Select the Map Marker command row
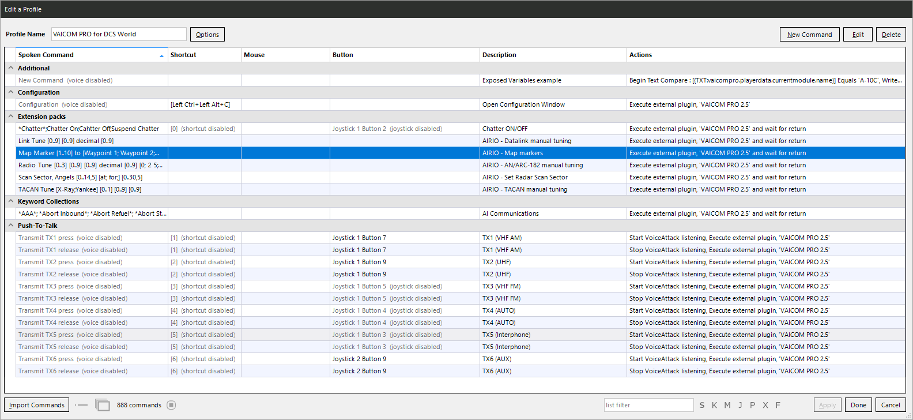Screen dimensions: 913x420 pos(461,153)
